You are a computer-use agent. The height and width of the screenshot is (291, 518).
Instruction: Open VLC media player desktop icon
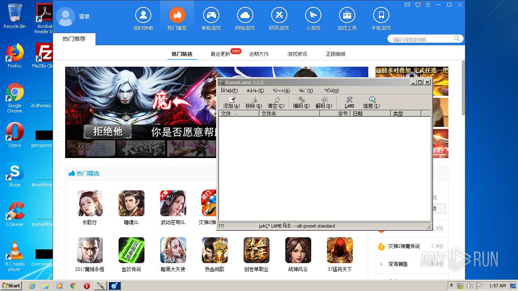point(15,256)
